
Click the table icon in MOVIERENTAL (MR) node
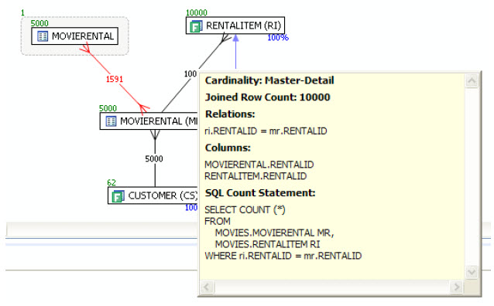tap(111, 121)
